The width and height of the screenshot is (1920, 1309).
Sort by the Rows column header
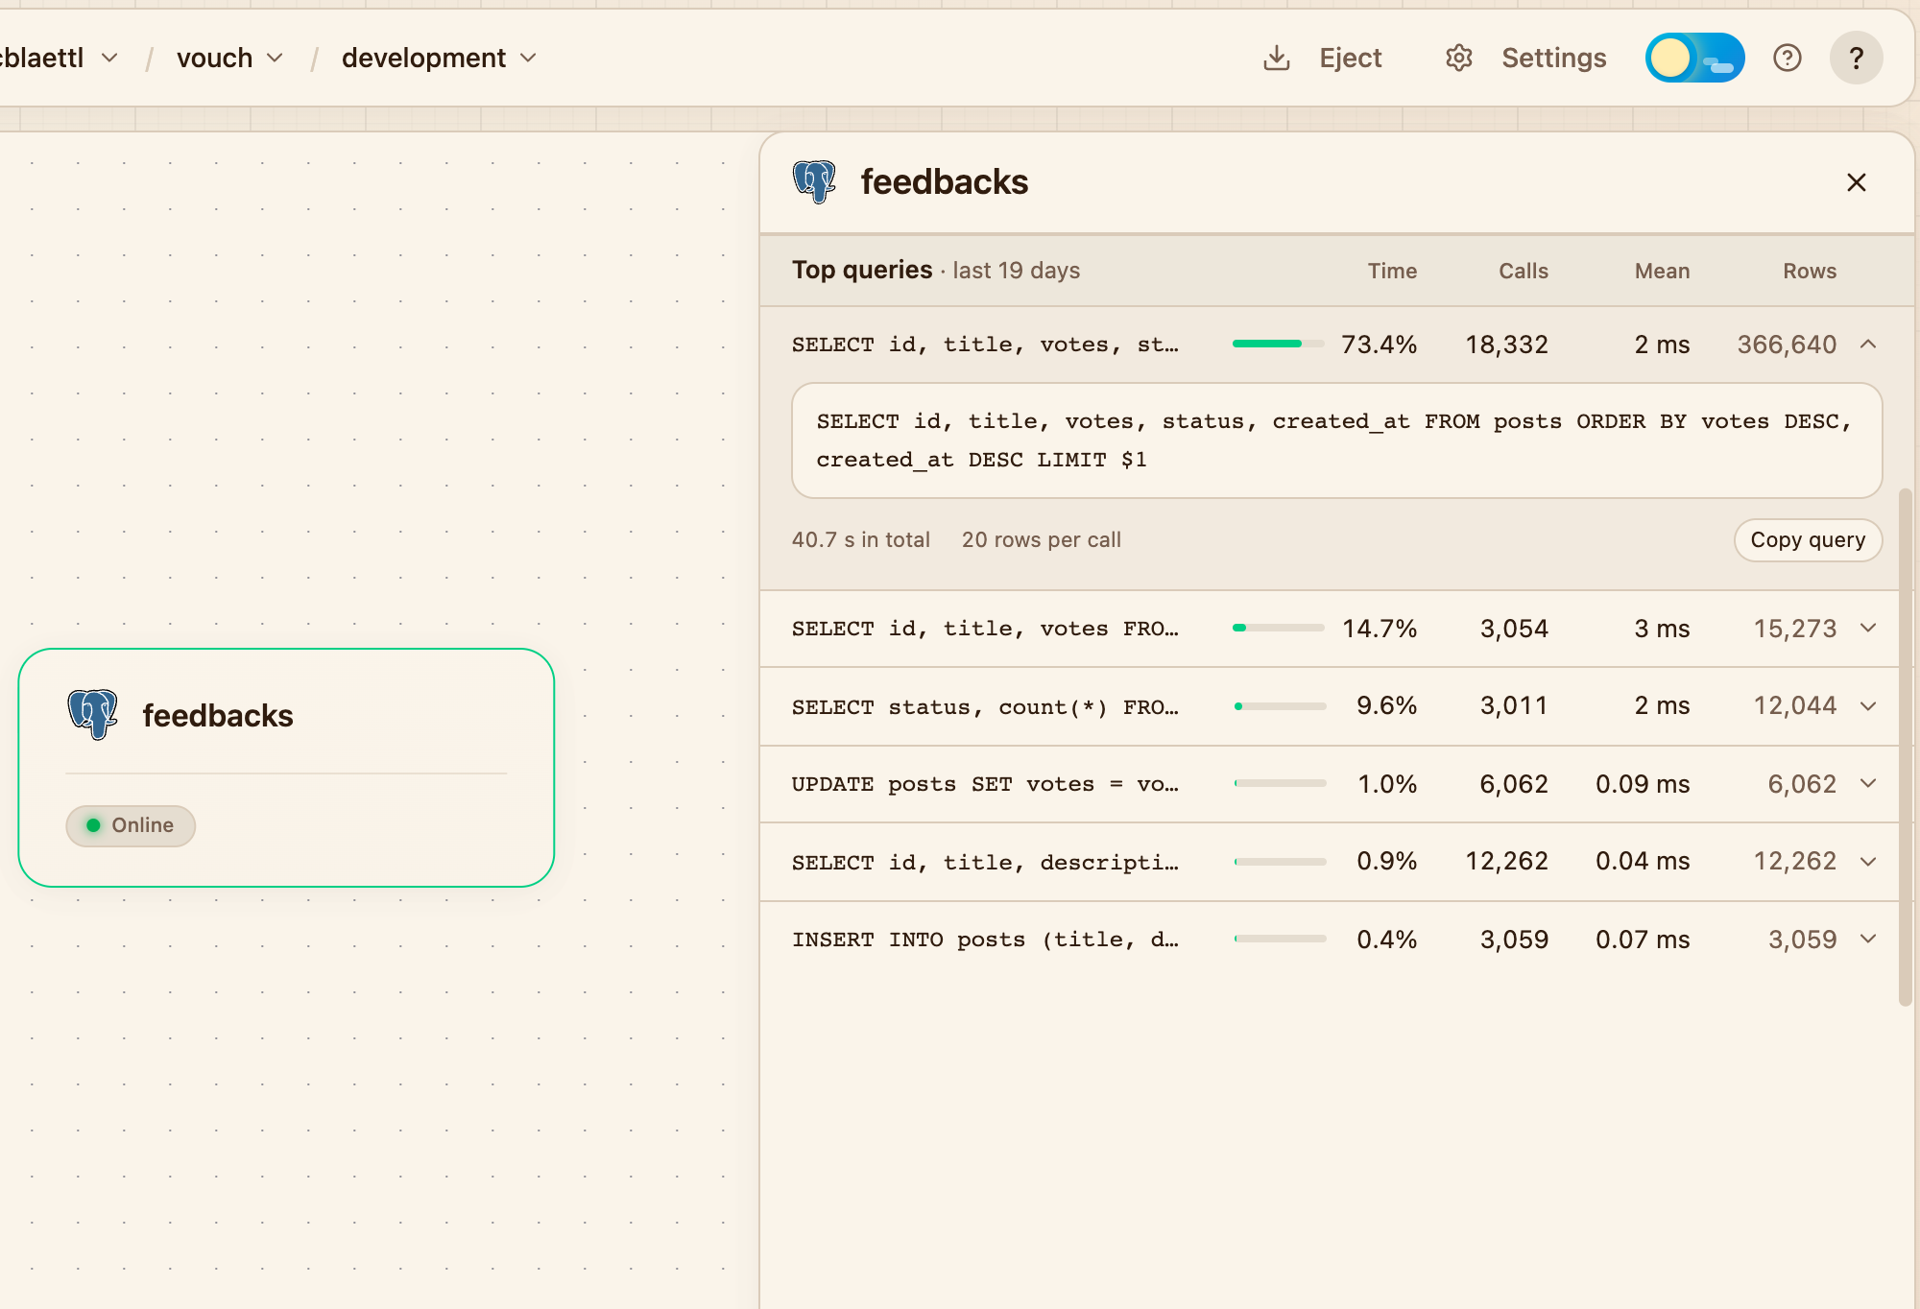pyautogui.click(x=1810, y=271)
